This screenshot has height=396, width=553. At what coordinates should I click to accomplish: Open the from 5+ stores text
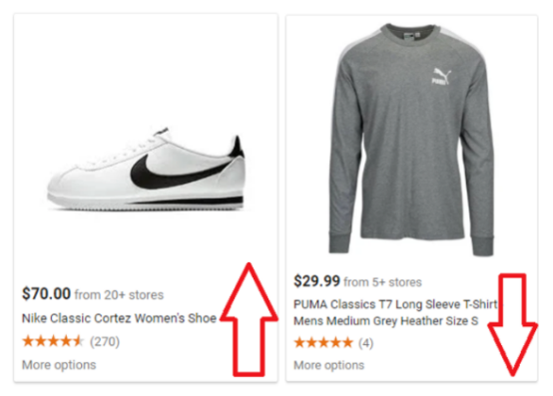[382, 282]
